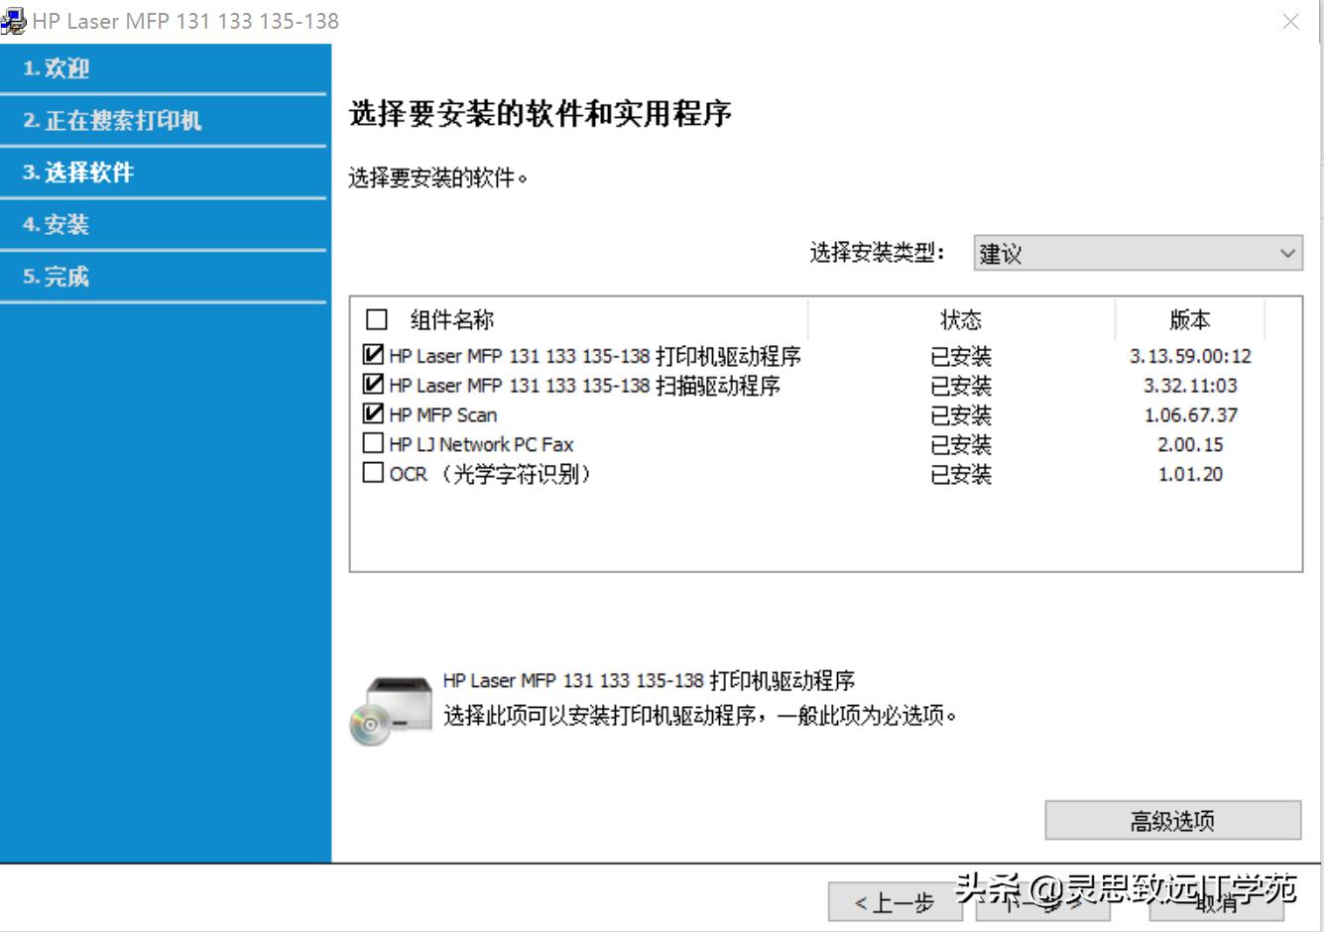Disable the HP MFP Scan checkbox
Image resolution: width=1324 pixels, height=932 pixels.
pyautogui.click(x=373, y=413)
